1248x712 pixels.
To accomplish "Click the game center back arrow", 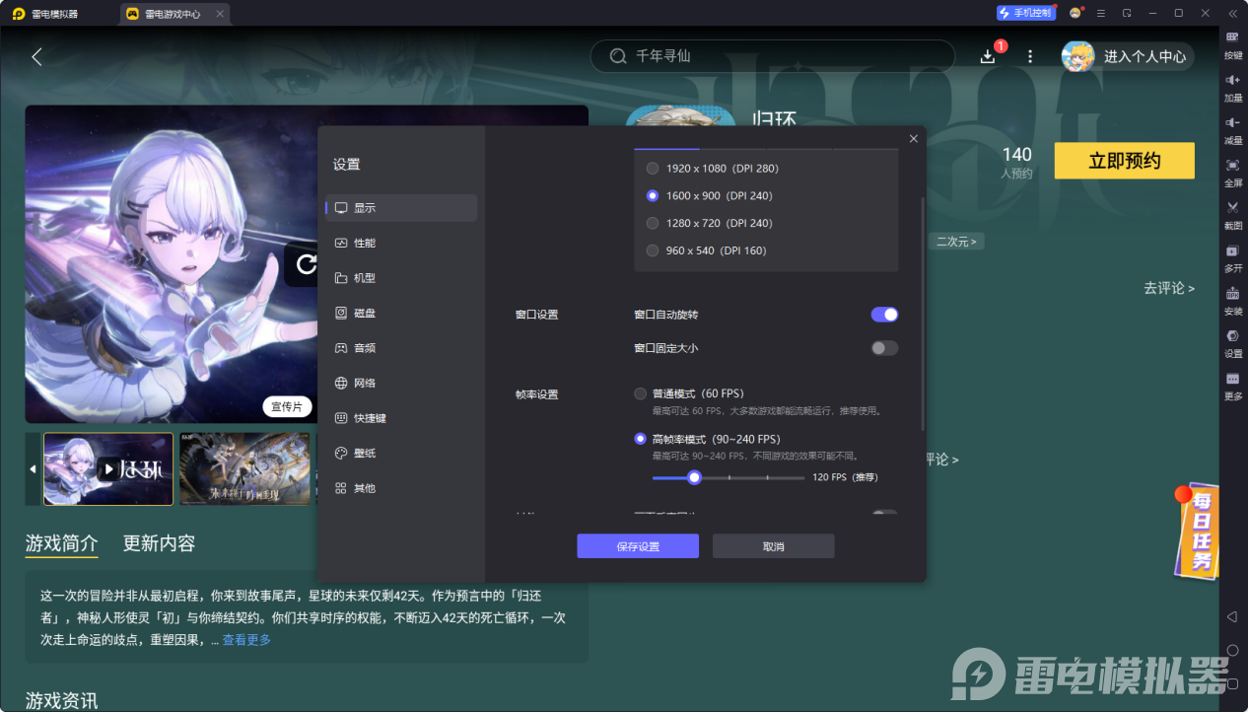I will pos(36,56).
